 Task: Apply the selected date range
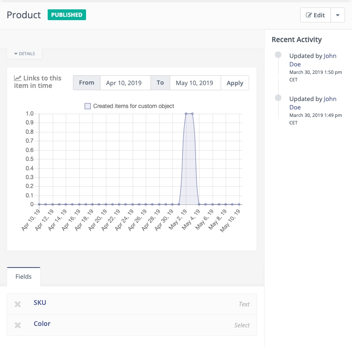[235, 83]
